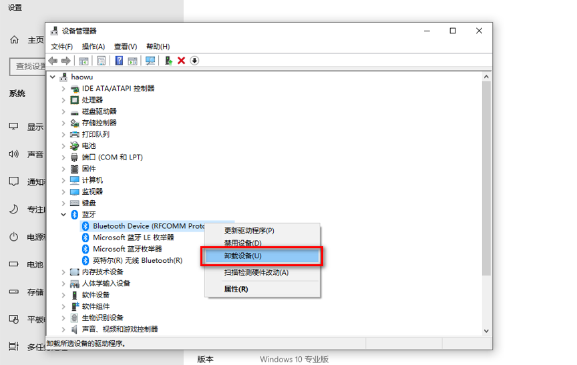577x365 pixels.
Task: Click the vertical scrollbar thumb of device tree
Action: click(486, 178)
